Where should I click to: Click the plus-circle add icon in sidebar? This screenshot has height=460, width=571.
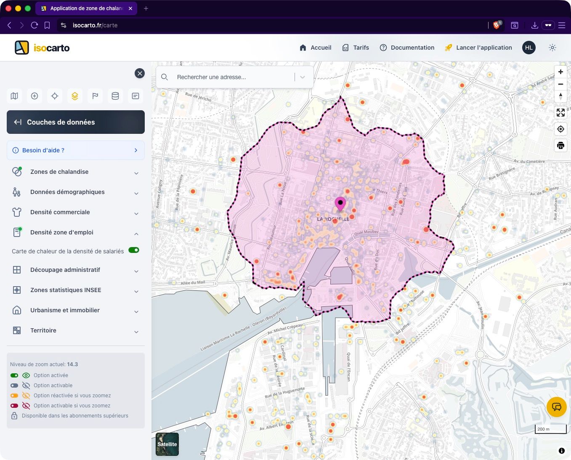(x=35, y=96)
